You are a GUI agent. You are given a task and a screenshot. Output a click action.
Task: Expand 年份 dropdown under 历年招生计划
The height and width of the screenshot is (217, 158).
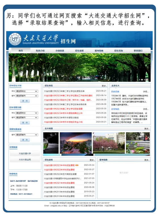tap(27, 91)
